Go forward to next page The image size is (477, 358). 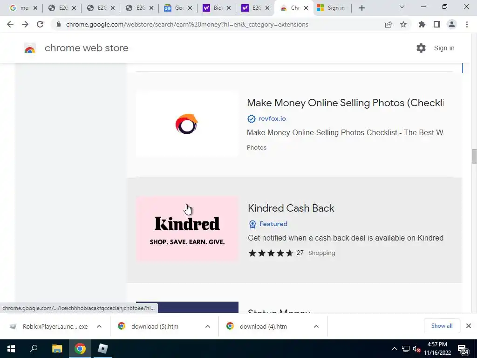click(x=25, y=24)
